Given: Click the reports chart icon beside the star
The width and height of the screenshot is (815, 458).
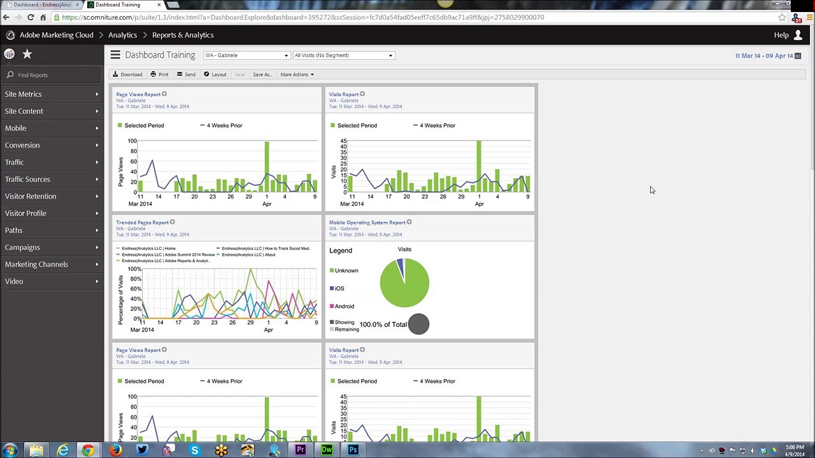Looking at the screenshot, I should click(x=10, y=54).
